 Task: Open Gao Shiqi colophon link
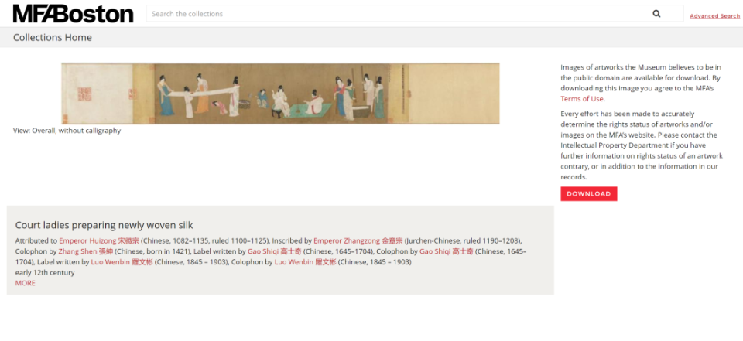tap(447, 251)
